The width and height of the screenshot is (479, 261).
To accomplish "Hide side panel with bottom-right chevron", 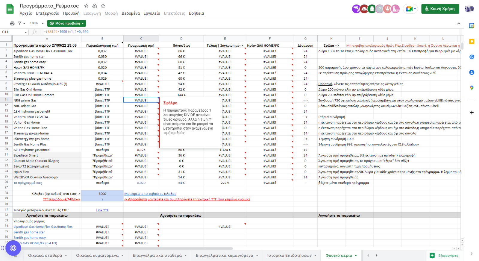I will (472, 254).
